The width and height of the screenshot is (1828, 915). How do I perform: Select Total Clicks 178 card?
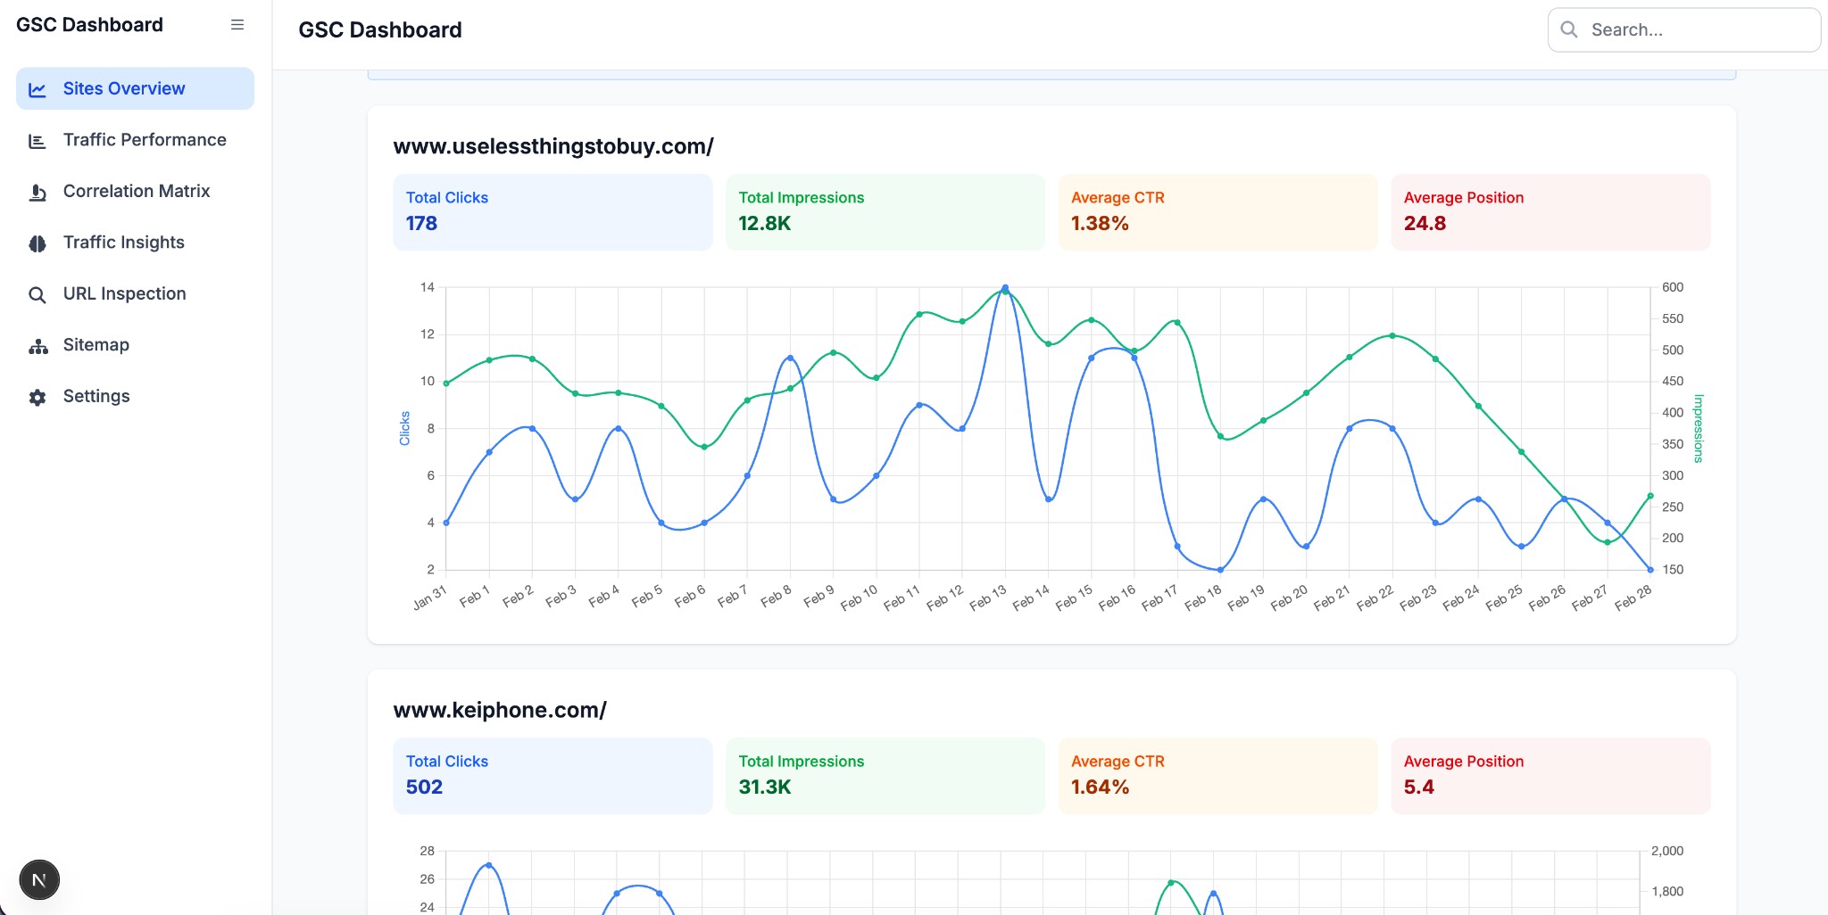point(553,212)
